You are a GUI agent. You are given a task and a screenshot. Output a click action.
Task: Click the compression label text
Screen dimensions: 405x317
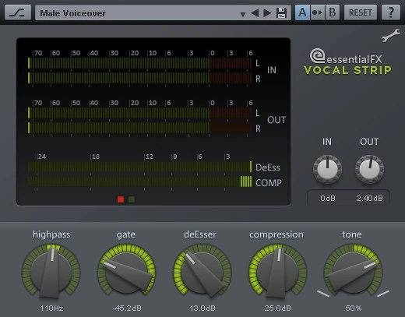[276, 234]
